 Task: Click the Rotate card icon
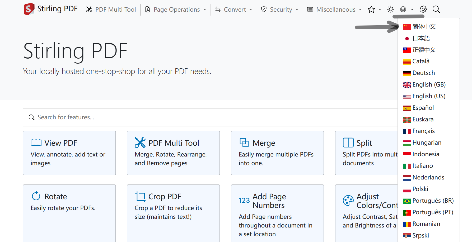tap(36, 196)
